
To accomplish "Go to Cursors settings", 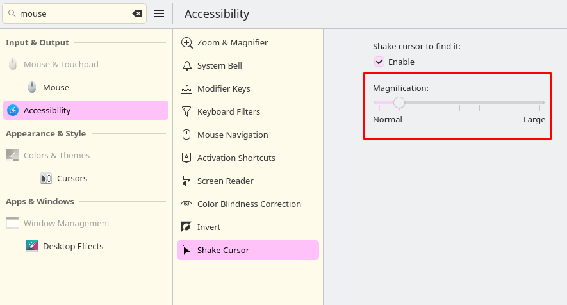I will (72, 179).
